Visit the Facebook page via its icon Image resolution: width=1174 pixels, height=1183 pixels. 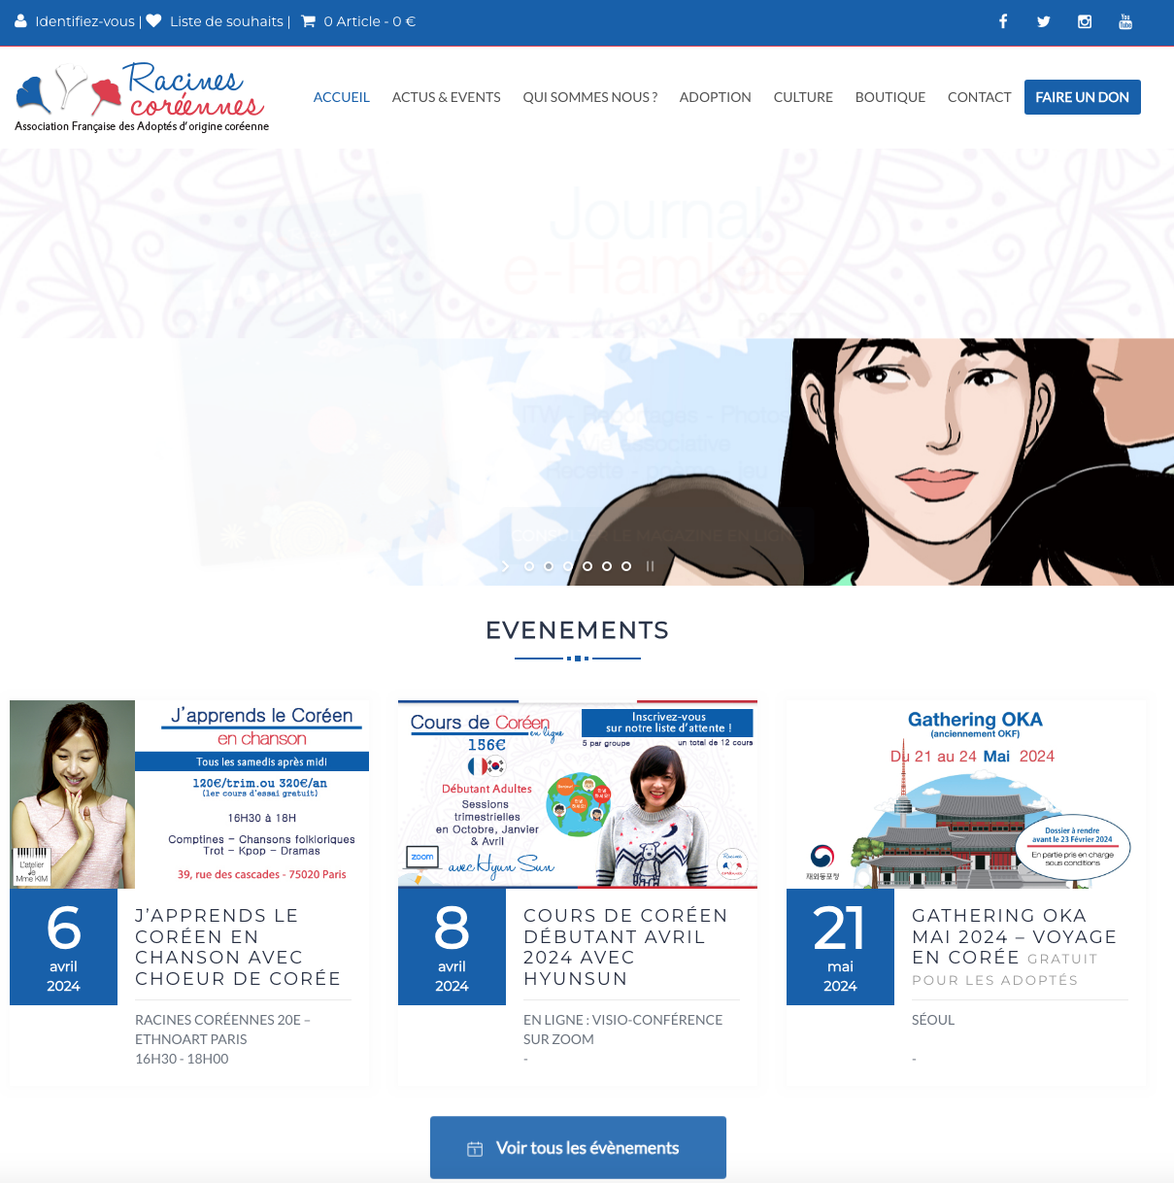pos(1003,21)
